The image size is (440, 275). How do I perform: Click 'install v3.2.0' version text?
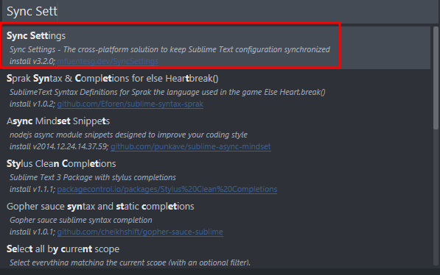point(32,61)
